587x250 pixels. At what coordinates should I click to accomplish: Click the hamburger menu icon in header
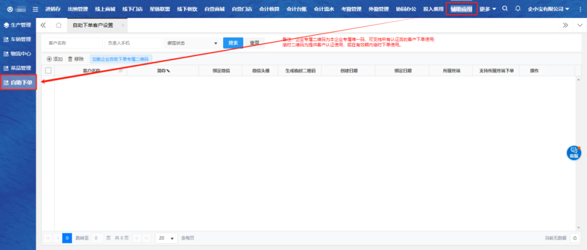pos(36,9)
